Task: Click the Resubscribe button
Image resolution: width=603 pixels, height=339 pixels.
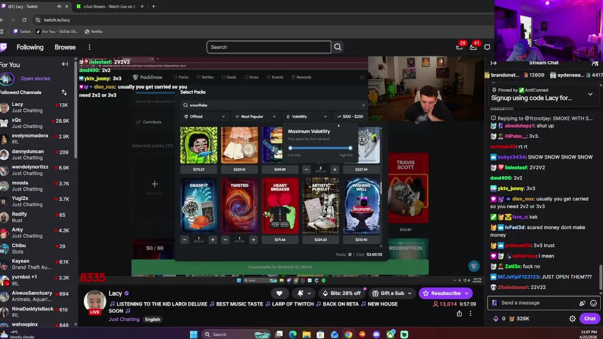Action: [441, 293]
